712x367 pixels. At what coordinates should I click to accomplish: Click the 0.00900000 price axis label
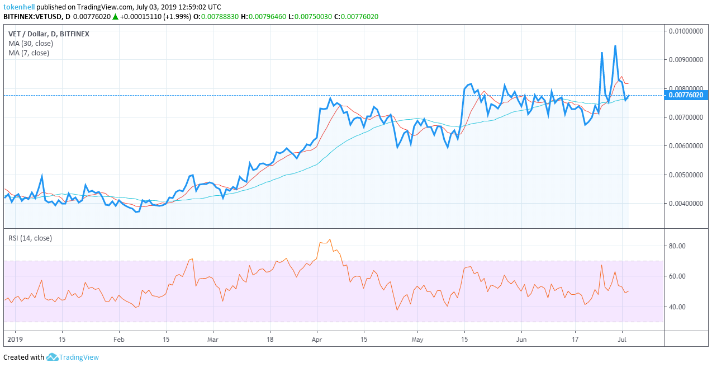pos(686,59)
